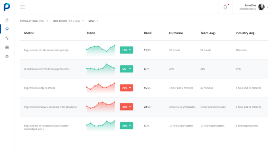Click the Industry Avg. column header

tap(245, 33)
